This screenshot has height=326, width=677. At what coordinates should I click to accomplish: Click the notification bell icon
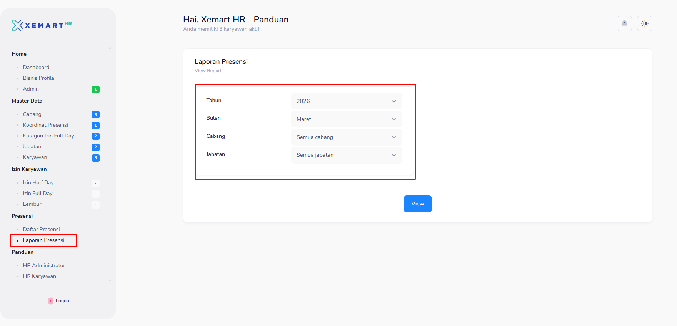(624, 23)
